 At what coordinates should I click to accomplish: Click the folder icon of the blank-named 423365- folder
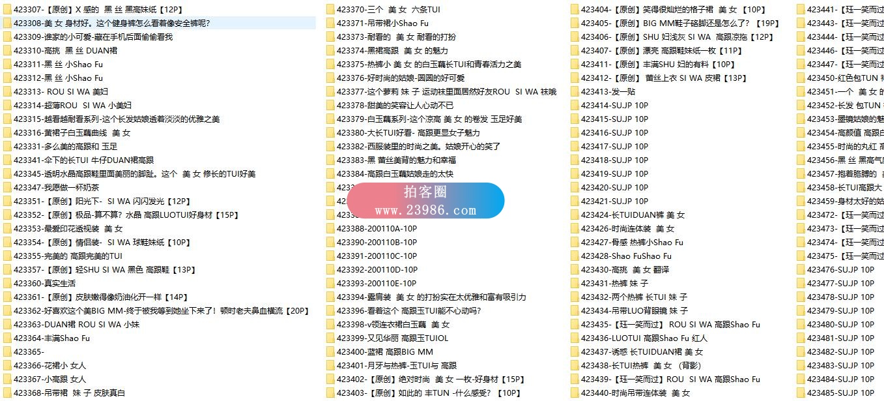(x=7, y=352)
